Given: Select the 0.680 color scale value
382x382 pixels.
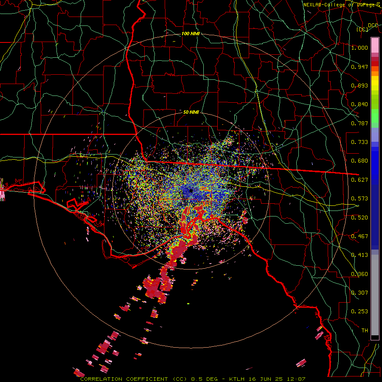Looking at the screenshot, I should (x=360, y=161).
